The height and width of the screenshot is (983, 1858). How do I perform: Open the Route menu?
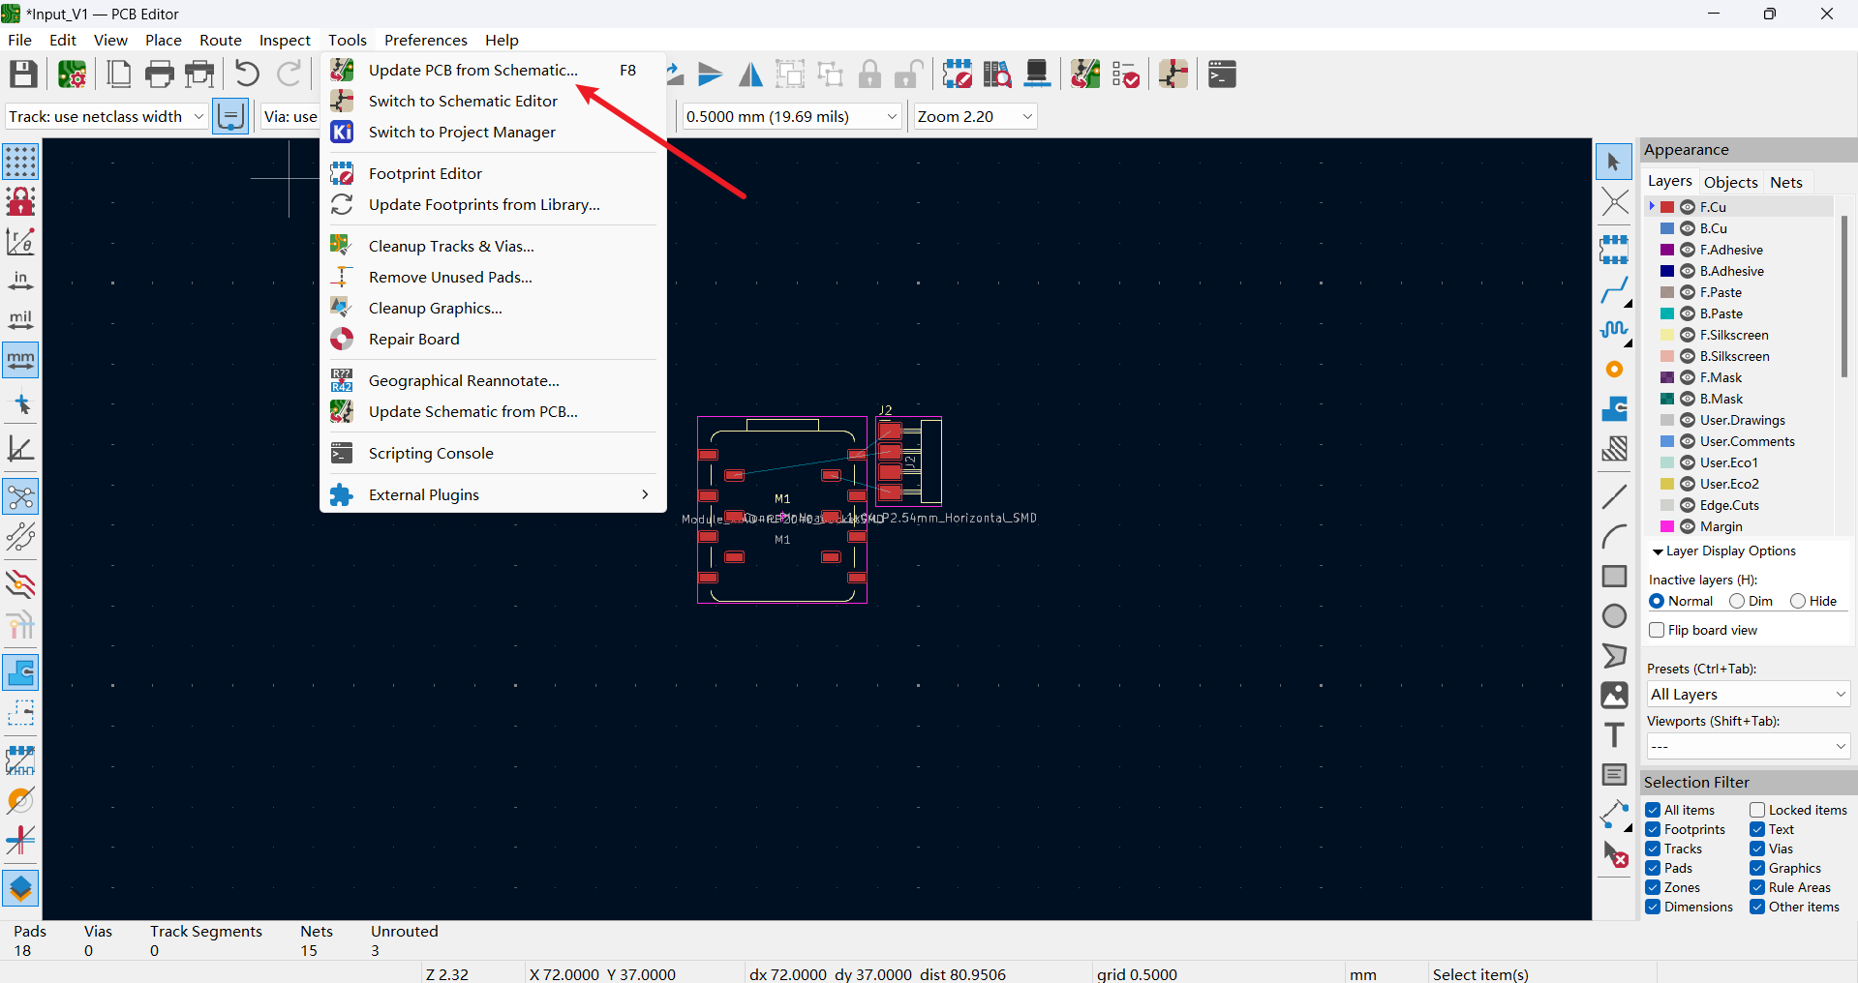[x=221, y=40]
